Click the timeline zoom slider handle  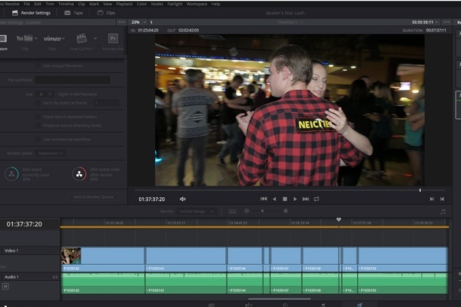[x=262, y=211]
